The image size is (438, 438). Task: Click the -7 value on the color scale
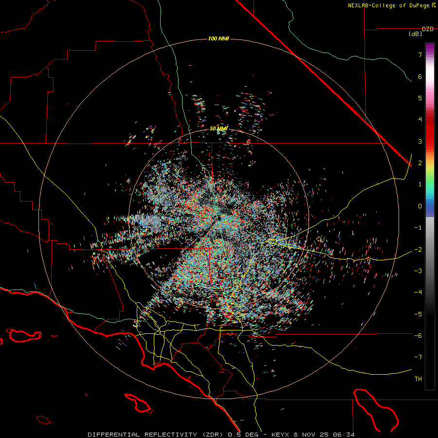(418, 357)
